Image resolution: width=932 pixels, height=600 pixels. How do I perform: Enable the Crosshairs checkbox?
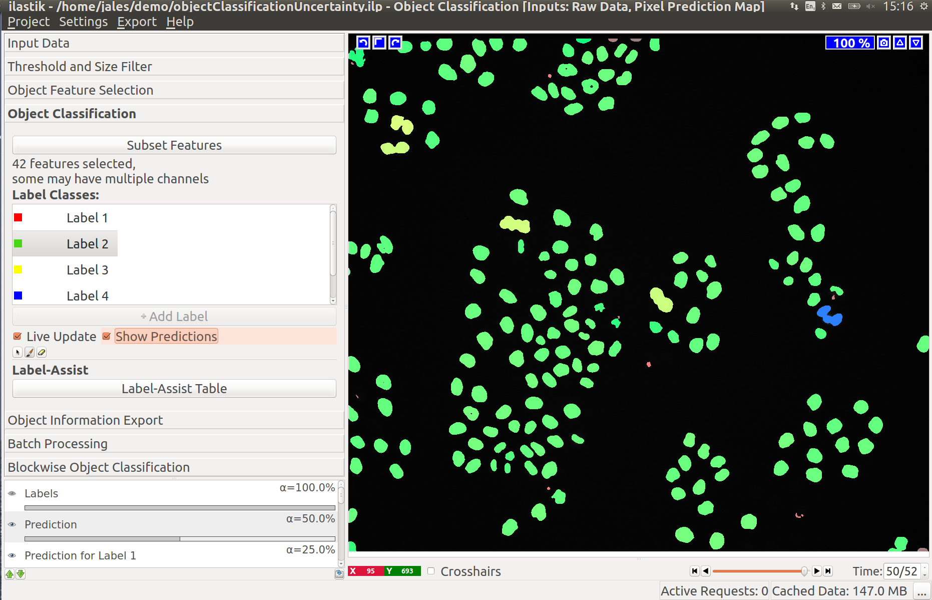(431, 571)
